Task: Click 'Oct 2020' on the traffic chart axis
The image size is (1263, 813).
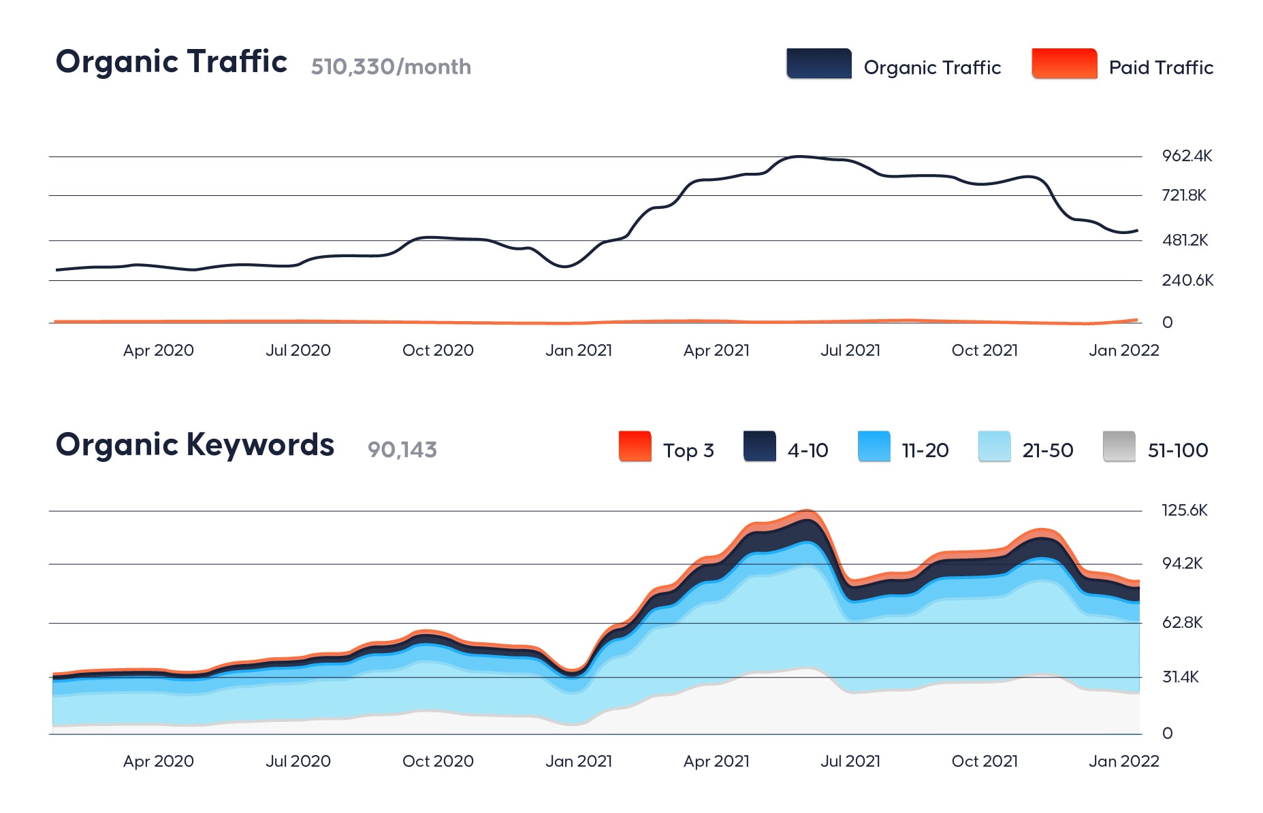Action: coord(438,350)
